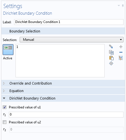This screenshot has height=140, width=126.
Task: Click the r1 value input field
Action: pos(66,114)
